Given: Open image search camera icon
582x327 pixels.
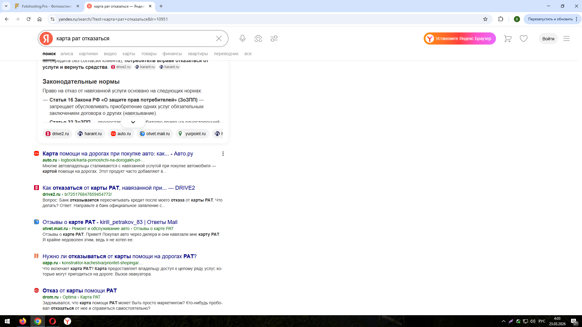Looking at the screenshot, I should 258,38.
